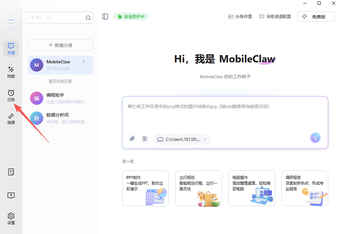Click the MobileClaw 你的工作搭子 subtitle

pos(225,76)
